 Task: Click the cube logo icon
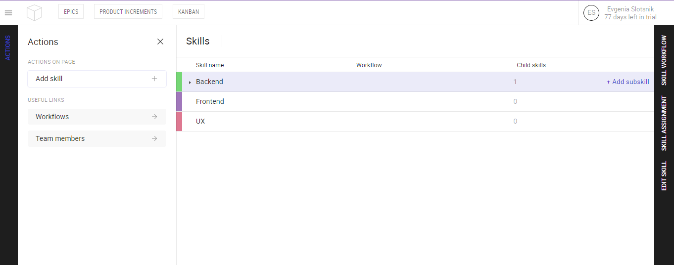tap(34, 12)
